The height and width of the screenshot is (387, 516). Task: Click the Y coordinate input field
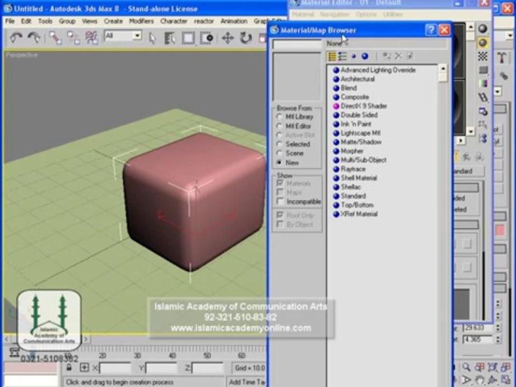(x=161, y=368)
